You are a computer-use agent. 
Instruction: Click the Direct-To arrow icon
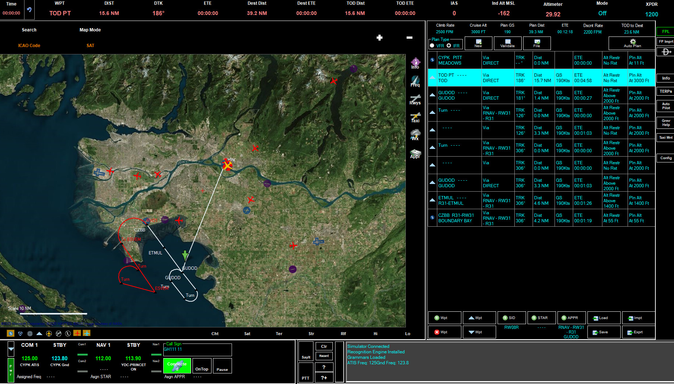(x=665, y=52)
